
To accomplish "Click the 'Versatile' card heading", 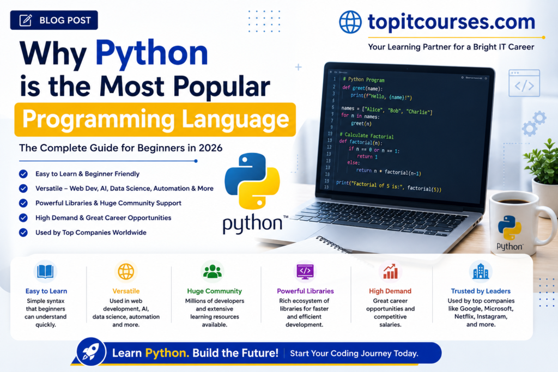I will (x=126, y=291).
